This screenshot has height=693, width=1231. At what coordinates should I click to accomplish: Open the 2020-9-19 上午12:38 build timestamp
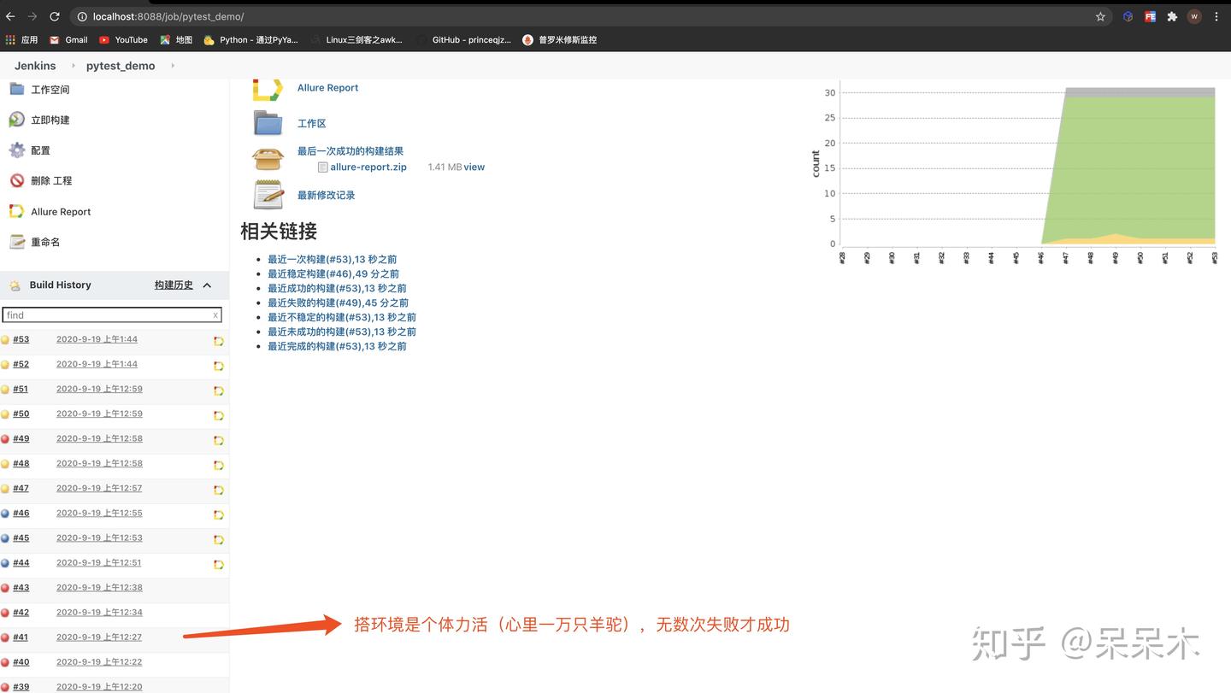(x=99, y=588)
